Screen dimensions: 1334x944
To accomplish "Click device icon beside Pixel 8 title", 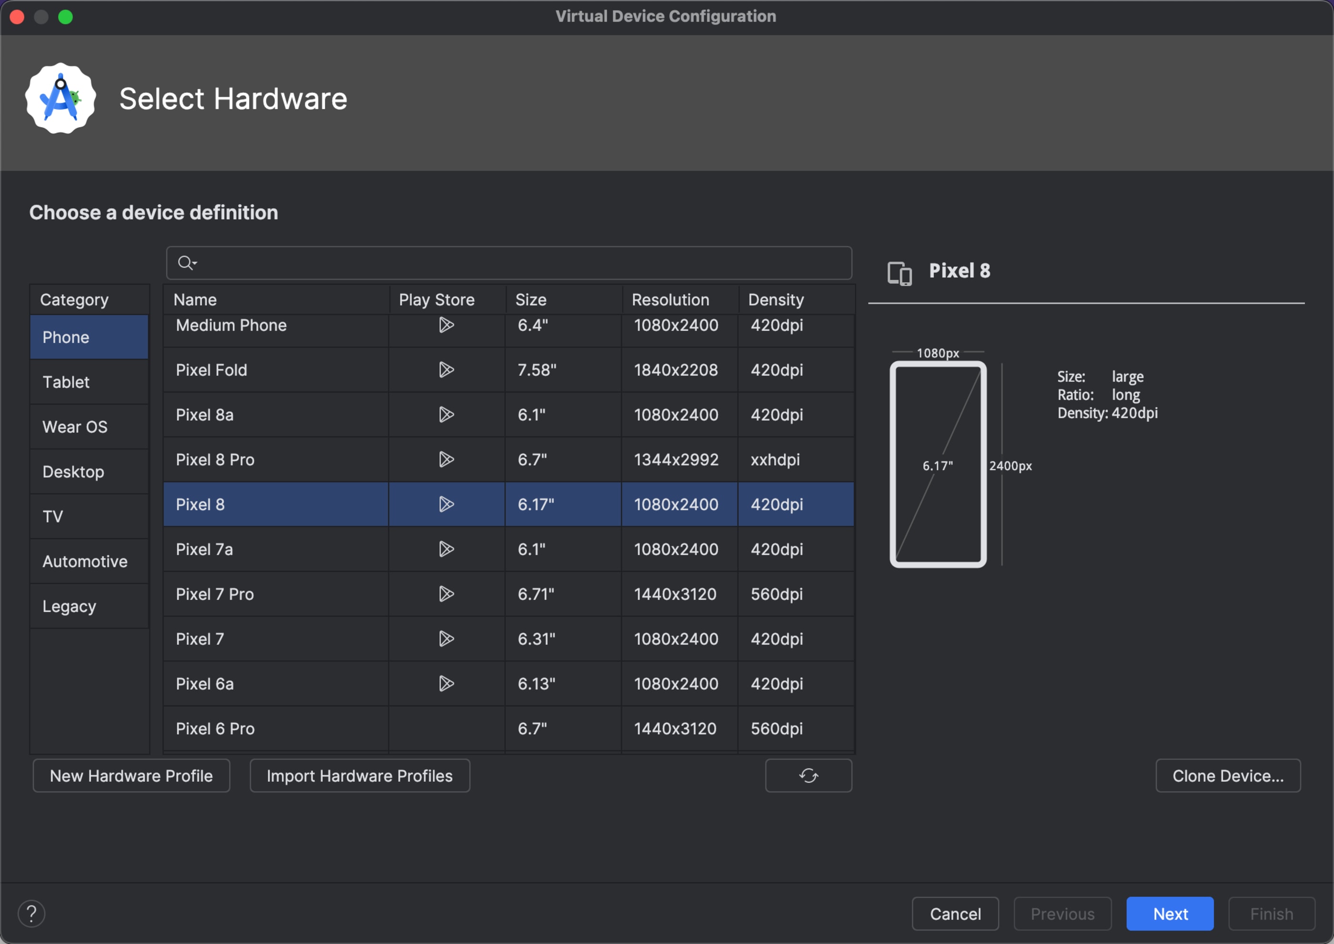I will pyautogui.click(x=899, y=273).
